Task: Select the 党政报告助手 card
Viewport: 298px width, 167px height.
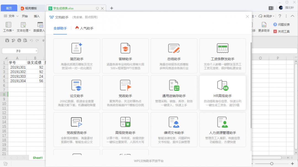Action: click(77, 130)
